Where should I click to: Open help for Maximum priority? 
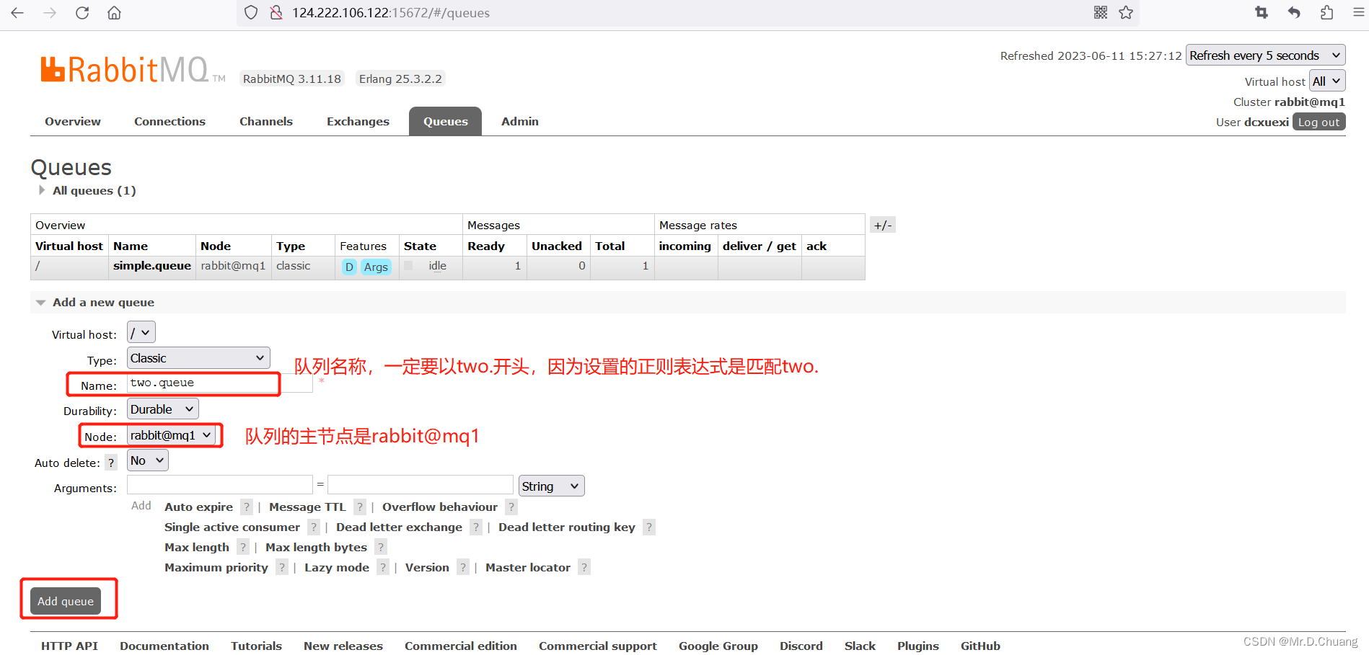[x=282, y=567]
